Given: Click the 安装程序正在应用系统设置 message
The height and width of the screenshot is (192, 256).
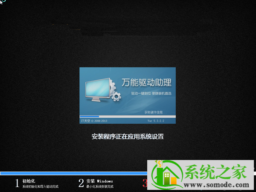Looking at the screenshot, I should pyautogui.click(x=128, y=137).
